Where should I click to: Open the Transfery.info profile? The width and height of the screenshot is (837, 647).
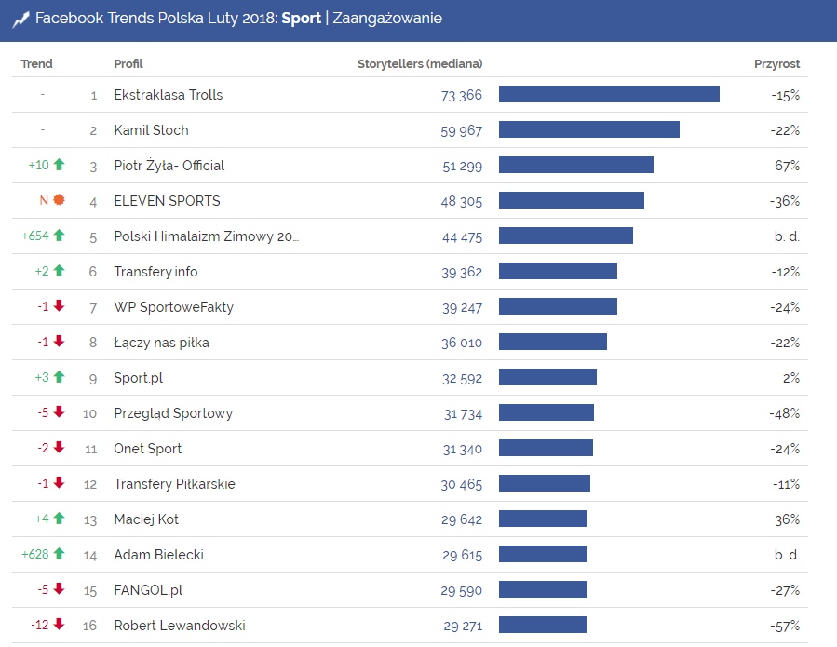click(x=155, y=272)
